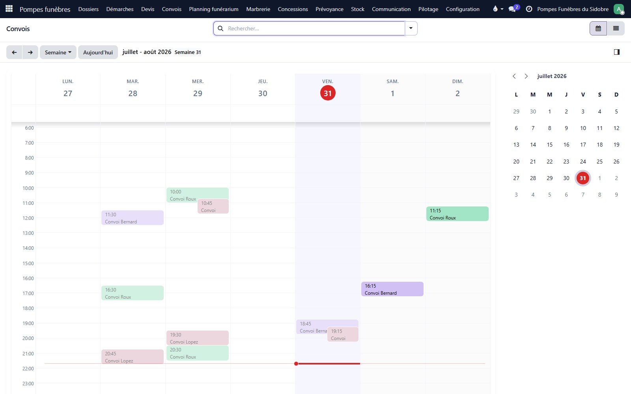The image size is (631, 394).
Task: Open the Dossiers menu
Action: click(x=88, y=9)
